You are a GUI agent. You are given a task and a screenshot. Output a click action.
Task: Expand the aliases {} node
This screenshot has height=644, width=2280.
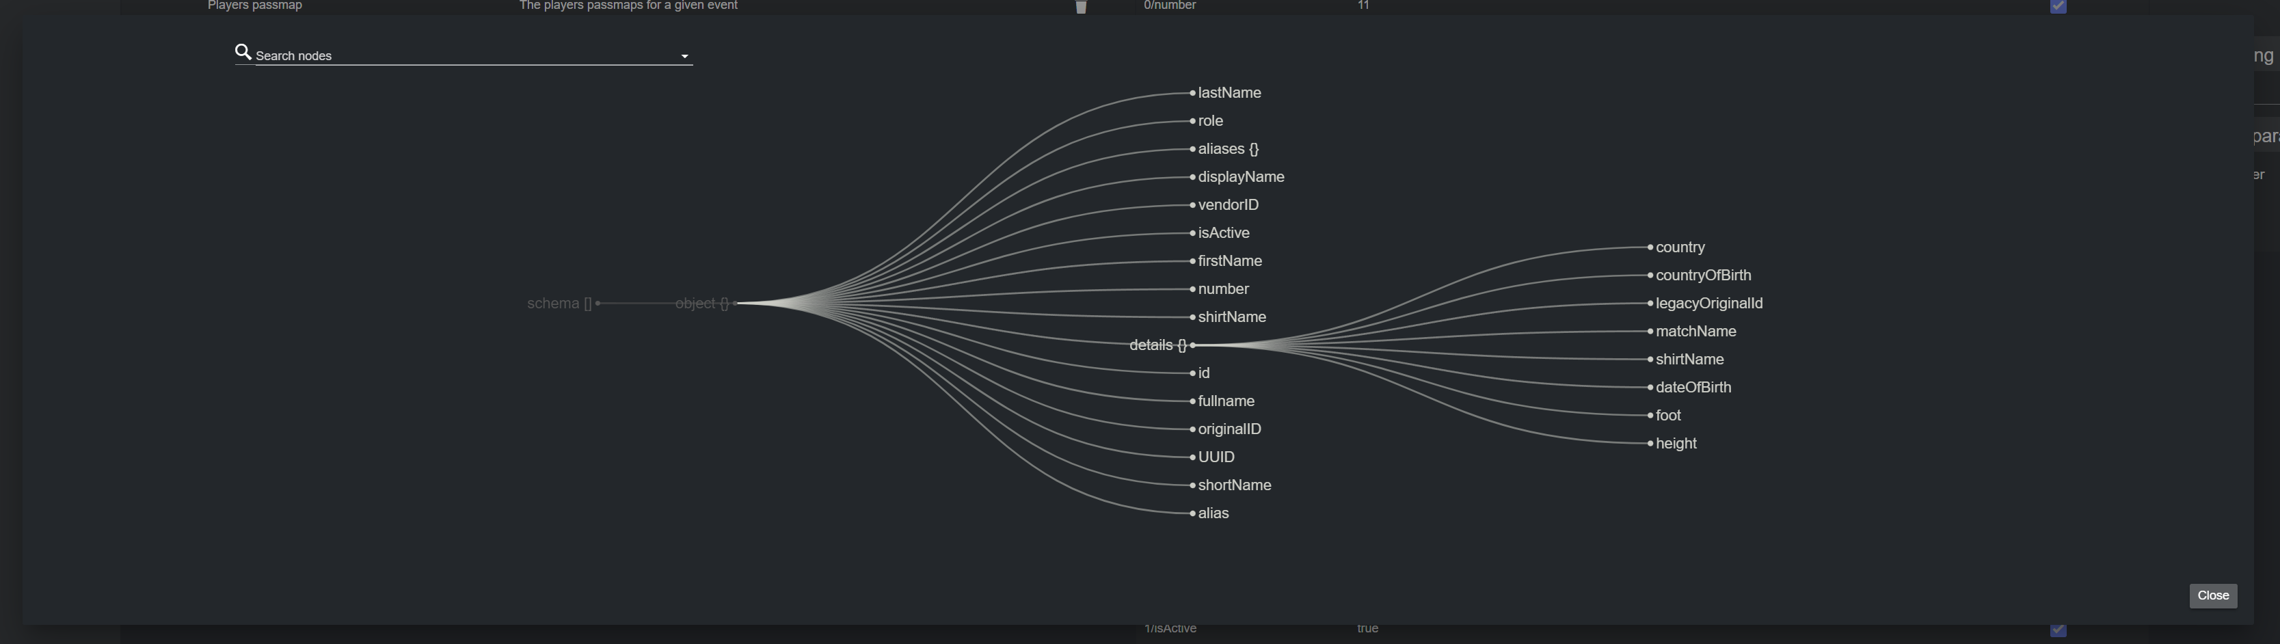(1193, 150)
